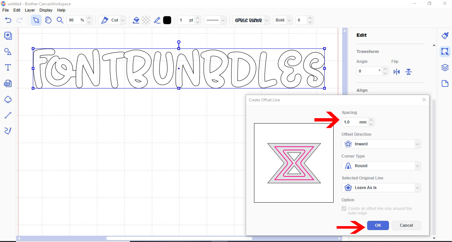The image size is (452, 242).
Task: Open the Edit panel icon
Action: pyautogui.click(x=445, y=52)
